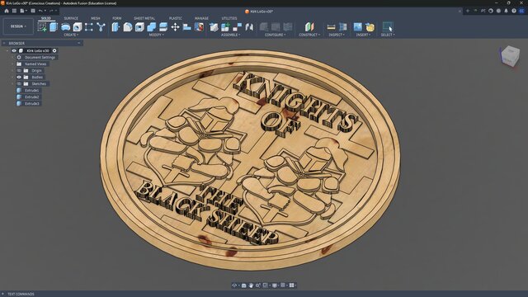528x297 pixels.
Task: Activate the Select tool icon
Action: click(x=388, y=27)
